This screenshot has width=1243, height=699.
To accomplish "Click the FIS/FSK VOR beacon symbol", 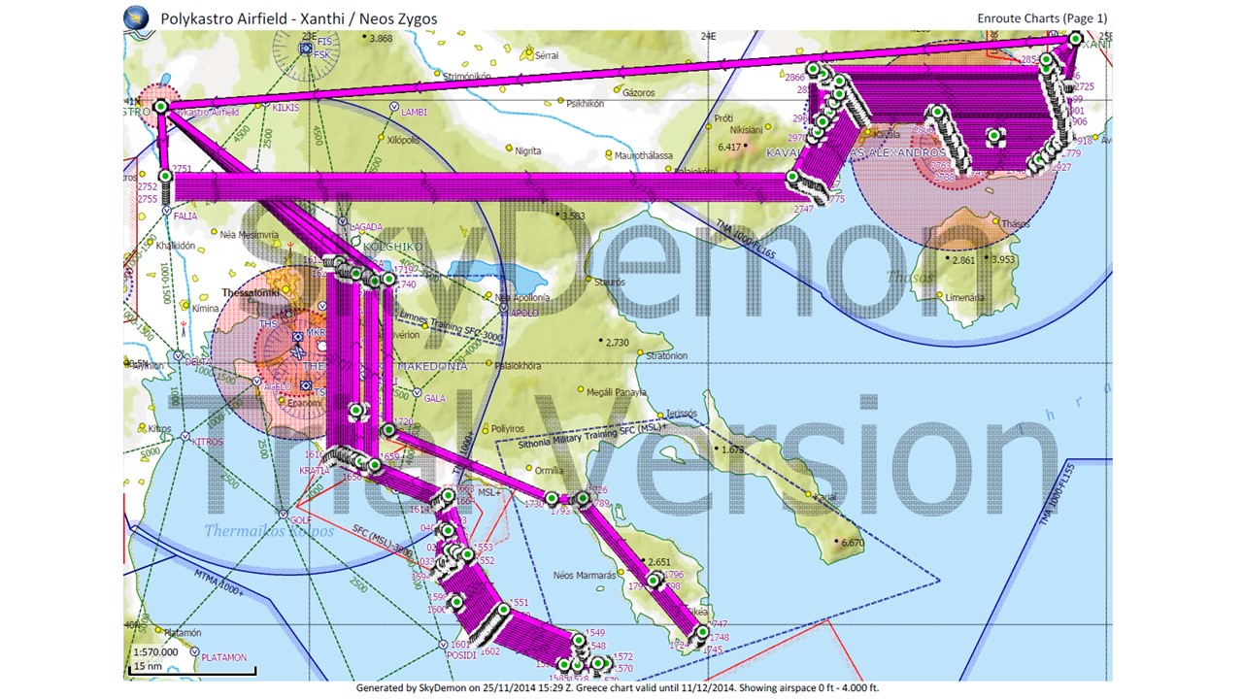I will 308,49.
